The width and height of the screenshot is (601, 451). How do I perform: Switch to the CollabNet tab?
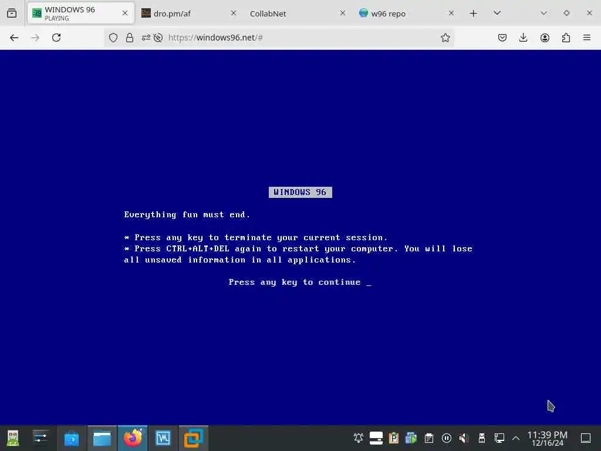pos(297,14)
